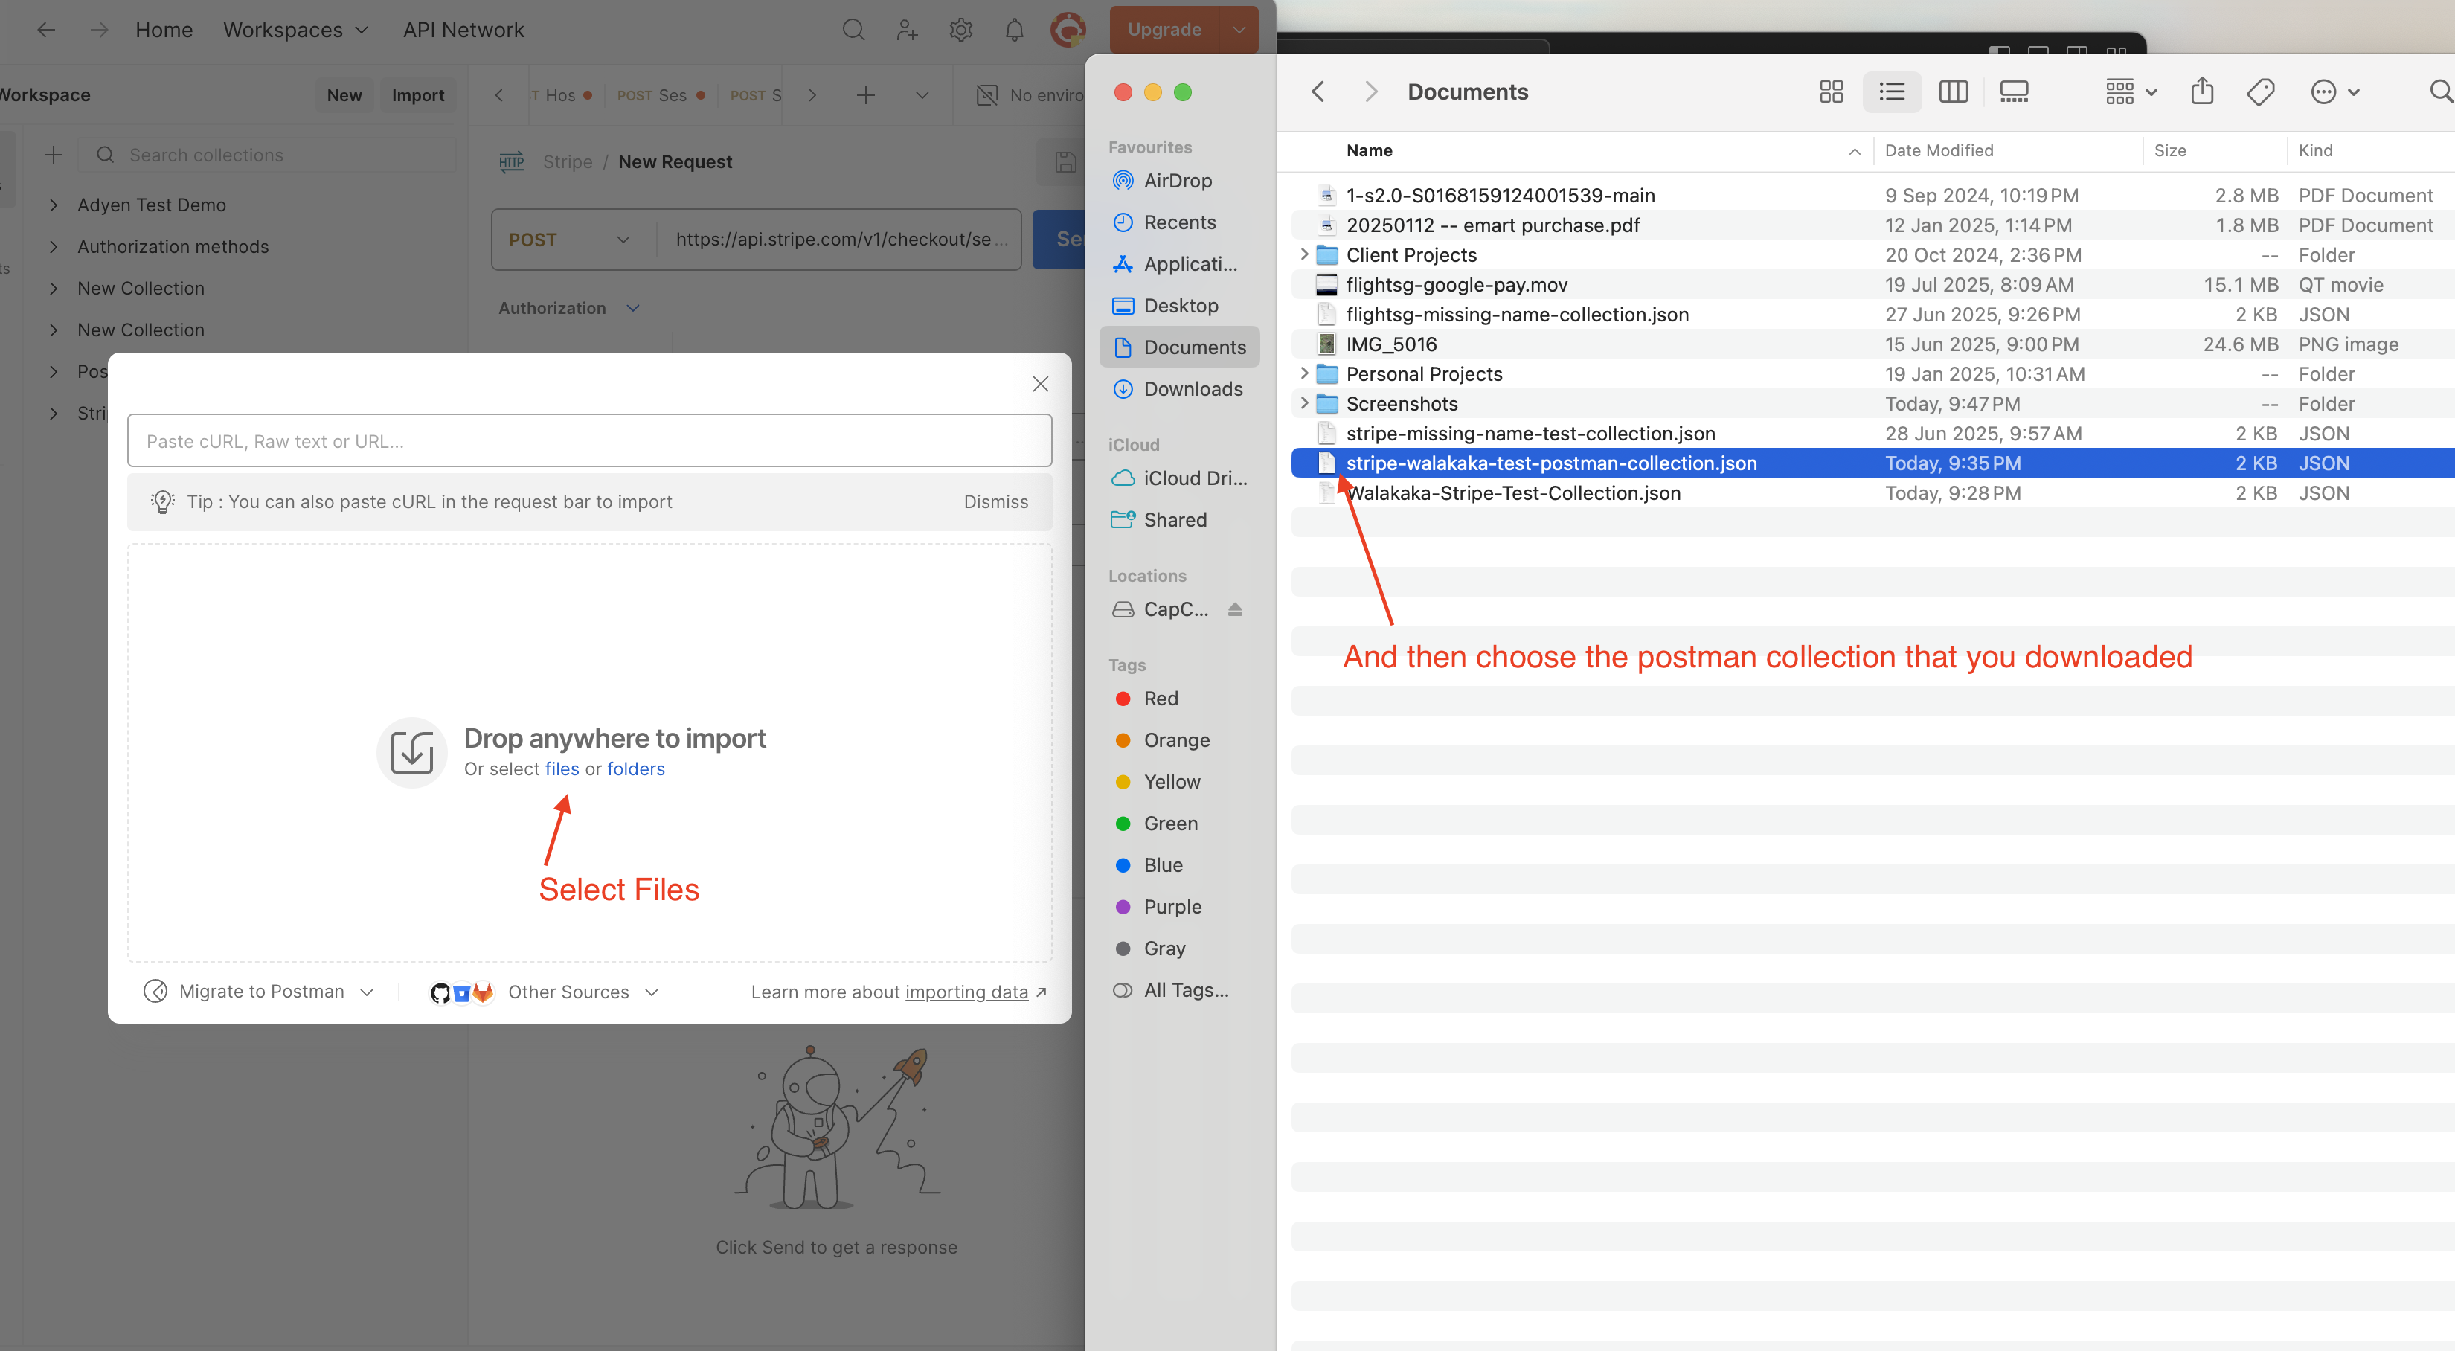This screenshot has width=2455, height=1351.
Task: Go forward with Postman's right arrow
Action: pos(99,30)
